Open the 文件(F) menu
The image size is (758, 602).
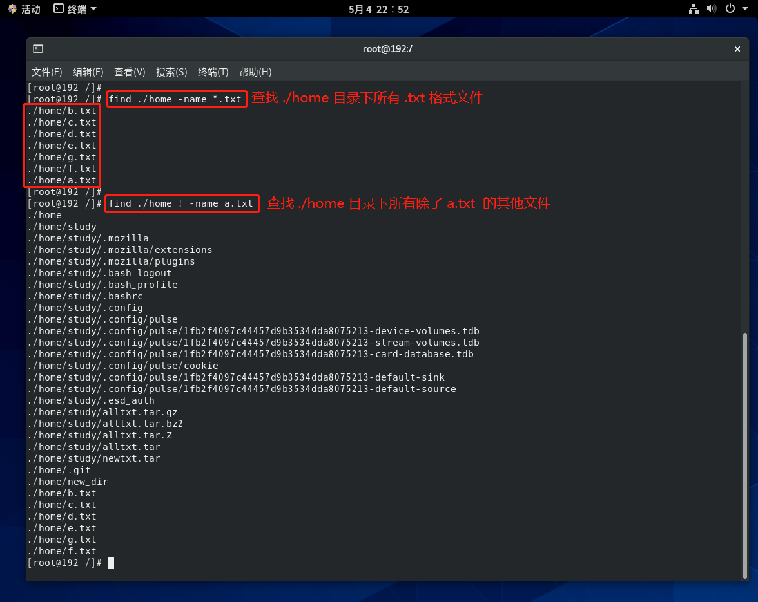tap(46, 71)
